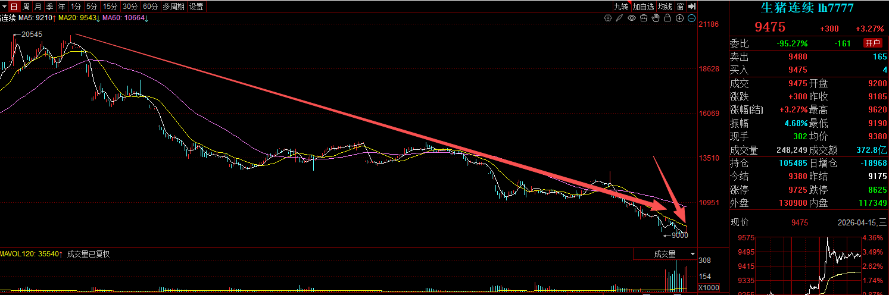Switch to the 周 weekly tab
The height and width of the screenshot is (295, 889).
pos(26,7)
